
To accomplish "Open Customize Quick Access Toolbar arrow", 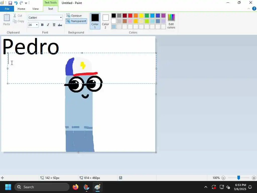I will tap(26, 3).
